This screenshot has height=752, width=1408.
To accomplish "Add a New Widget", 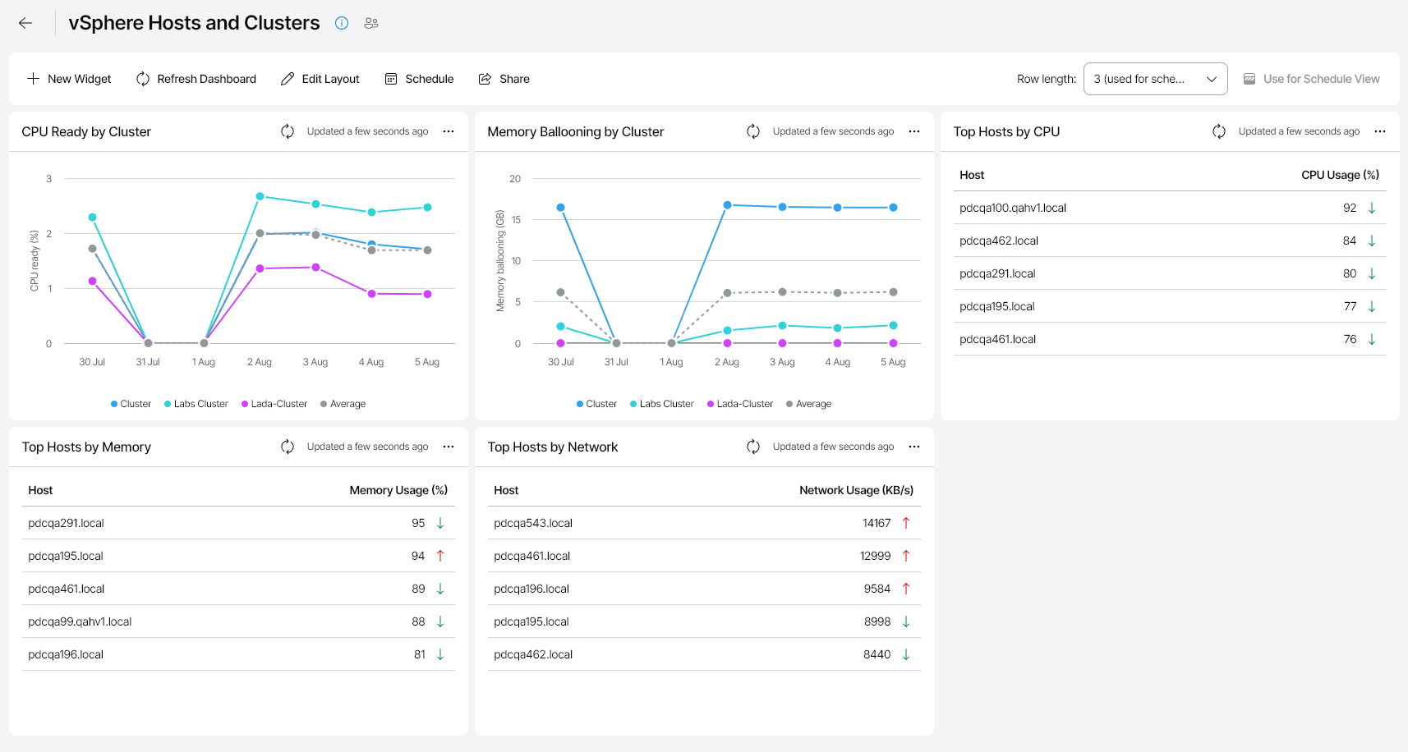I will tap(69, 79).
